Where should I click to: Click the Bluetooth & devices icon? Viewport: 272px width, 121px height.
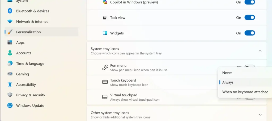[10, 11]
